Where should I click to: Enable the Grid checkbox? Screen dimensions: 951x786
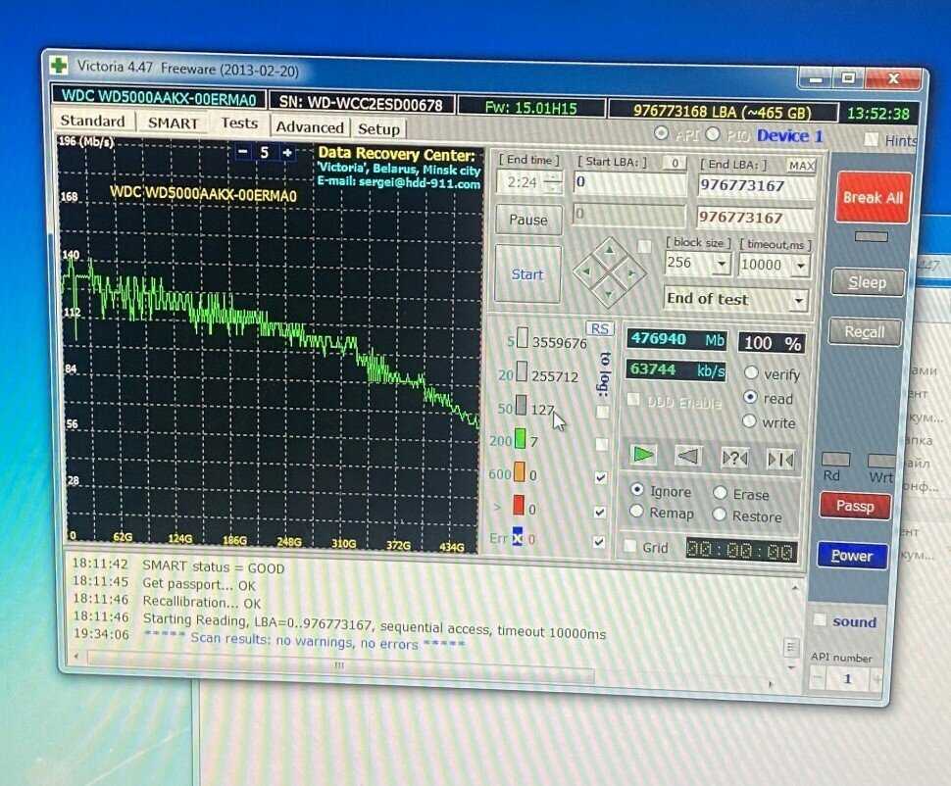click(x=630, y=547)
